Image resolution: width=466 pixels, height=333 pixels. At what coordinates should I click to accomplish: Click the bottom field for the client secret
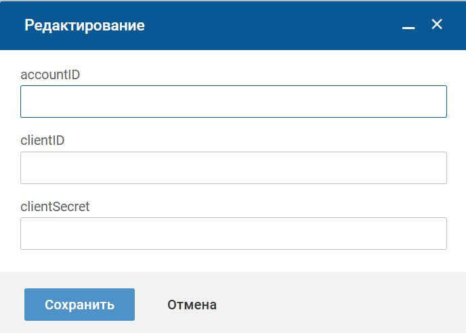[x=233, y=234]
